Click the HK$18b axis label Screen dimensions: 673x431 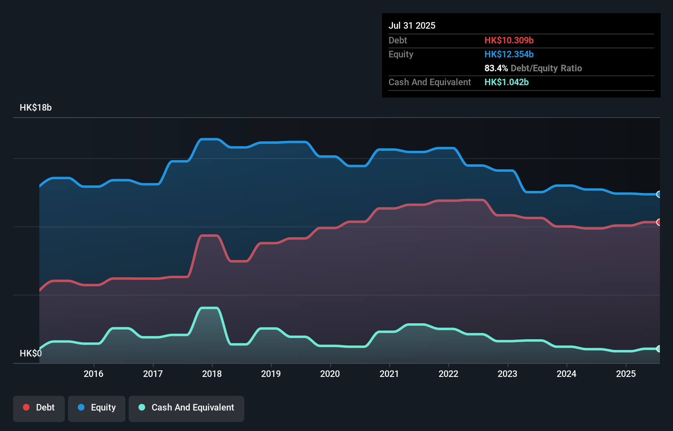click(x=35, y=108)
